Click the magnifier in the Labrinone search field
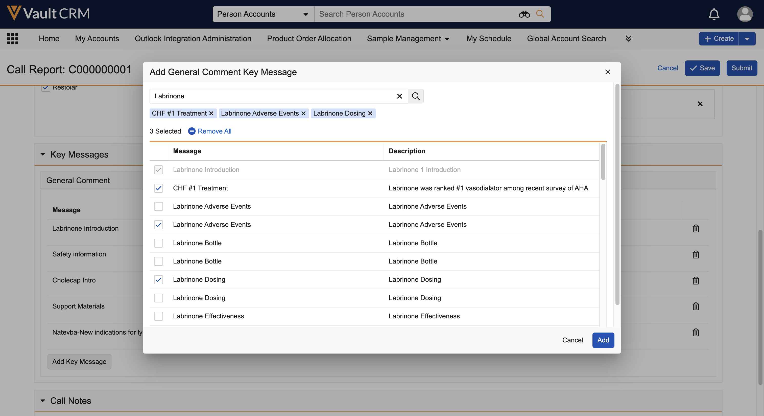This screenshot has height=416, width=764. 416,96
